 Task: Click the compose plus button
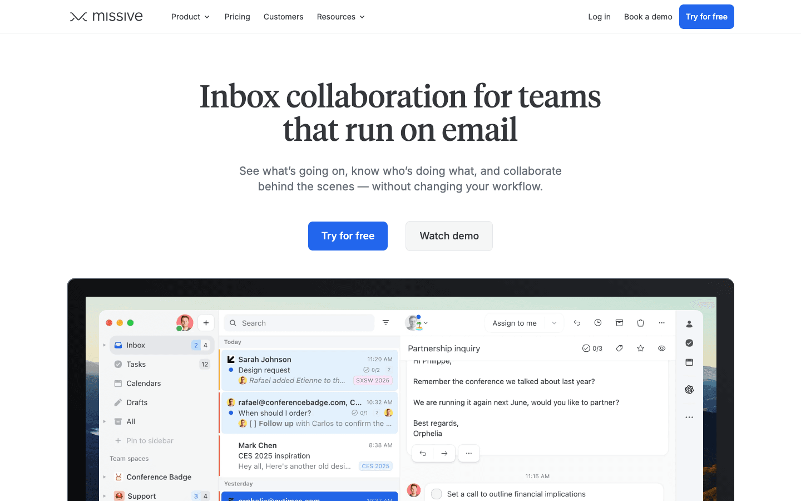pyautogui.click(x=206, y=323)
